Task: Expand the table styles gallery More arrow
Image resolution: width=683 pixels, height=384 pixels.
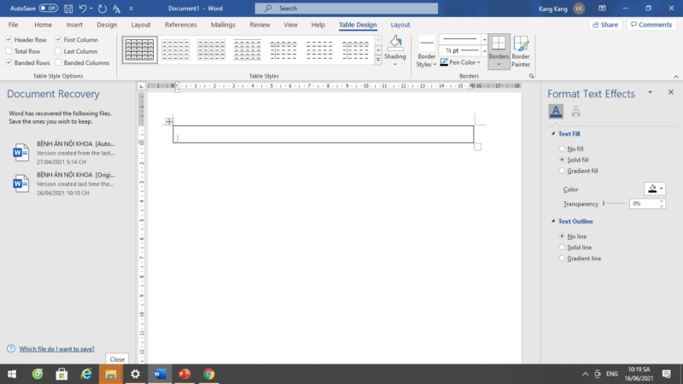Action: point(378,60)
